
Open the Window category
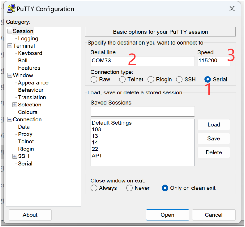coord(23,75)
